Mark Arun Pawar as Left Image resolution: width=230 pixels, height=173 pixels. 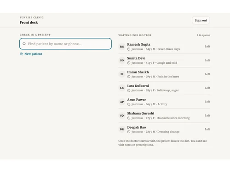pos(207,101)
